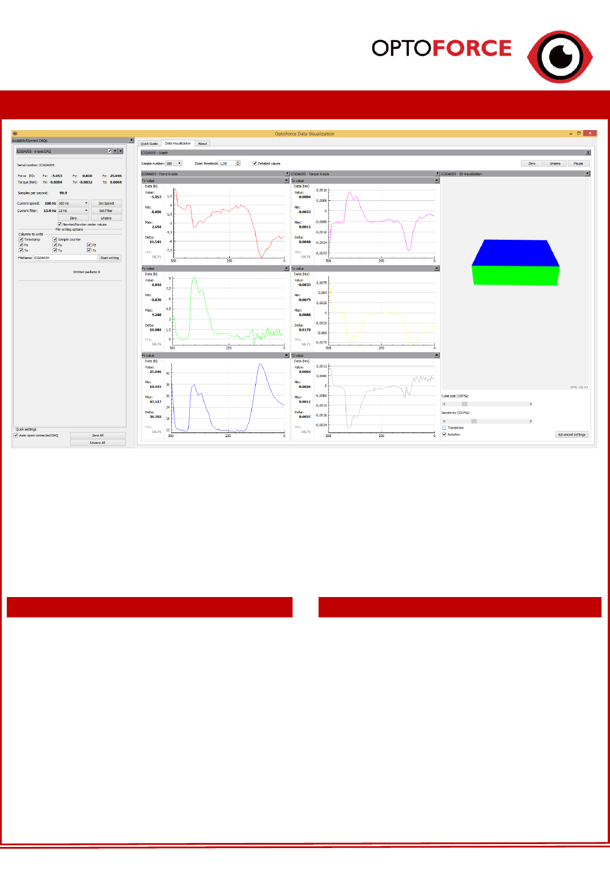Uncheck the Sample counter checkbox
This screenshot has width=610, height=882.
click(55, 240)
